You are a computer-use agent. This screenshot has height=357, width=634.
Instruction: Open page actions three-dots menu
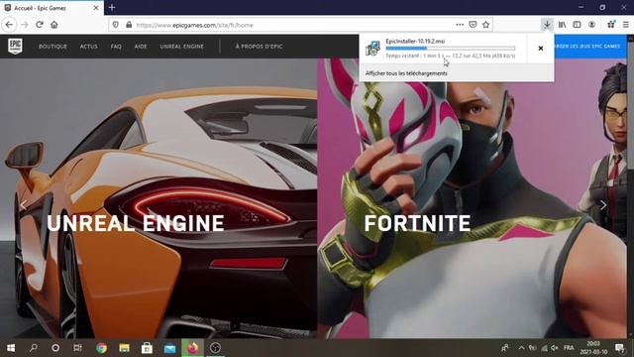[460, 25]
